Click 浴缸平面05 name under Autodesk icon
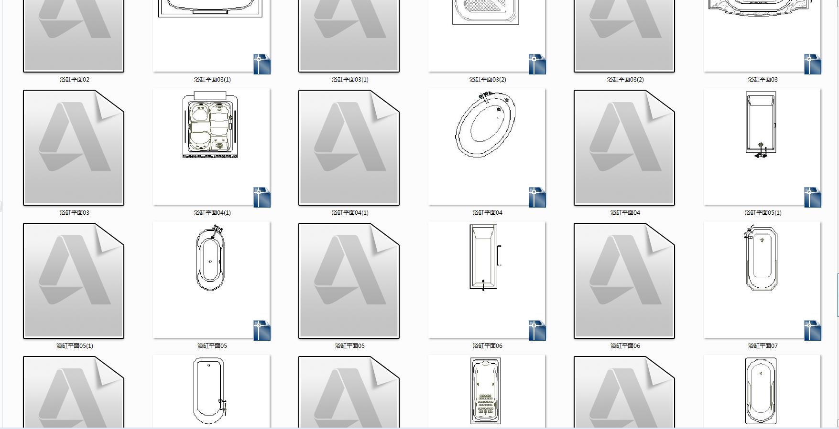Image resolution: width=839 pixels, height=429 pixels. click(349, 345)
